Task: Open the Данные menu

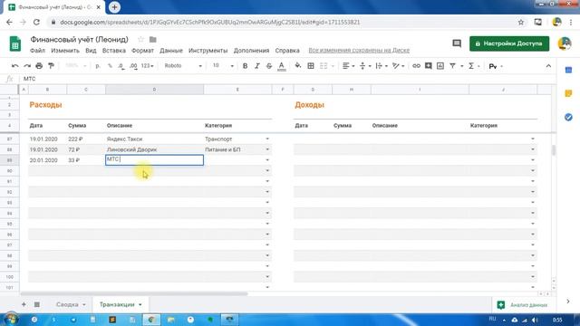Action: (x=171, y=51)
